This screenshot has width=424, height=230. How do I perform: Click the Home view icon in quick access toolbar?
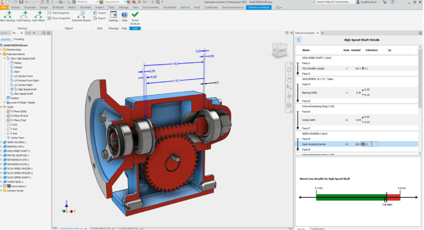pos(42,2)
